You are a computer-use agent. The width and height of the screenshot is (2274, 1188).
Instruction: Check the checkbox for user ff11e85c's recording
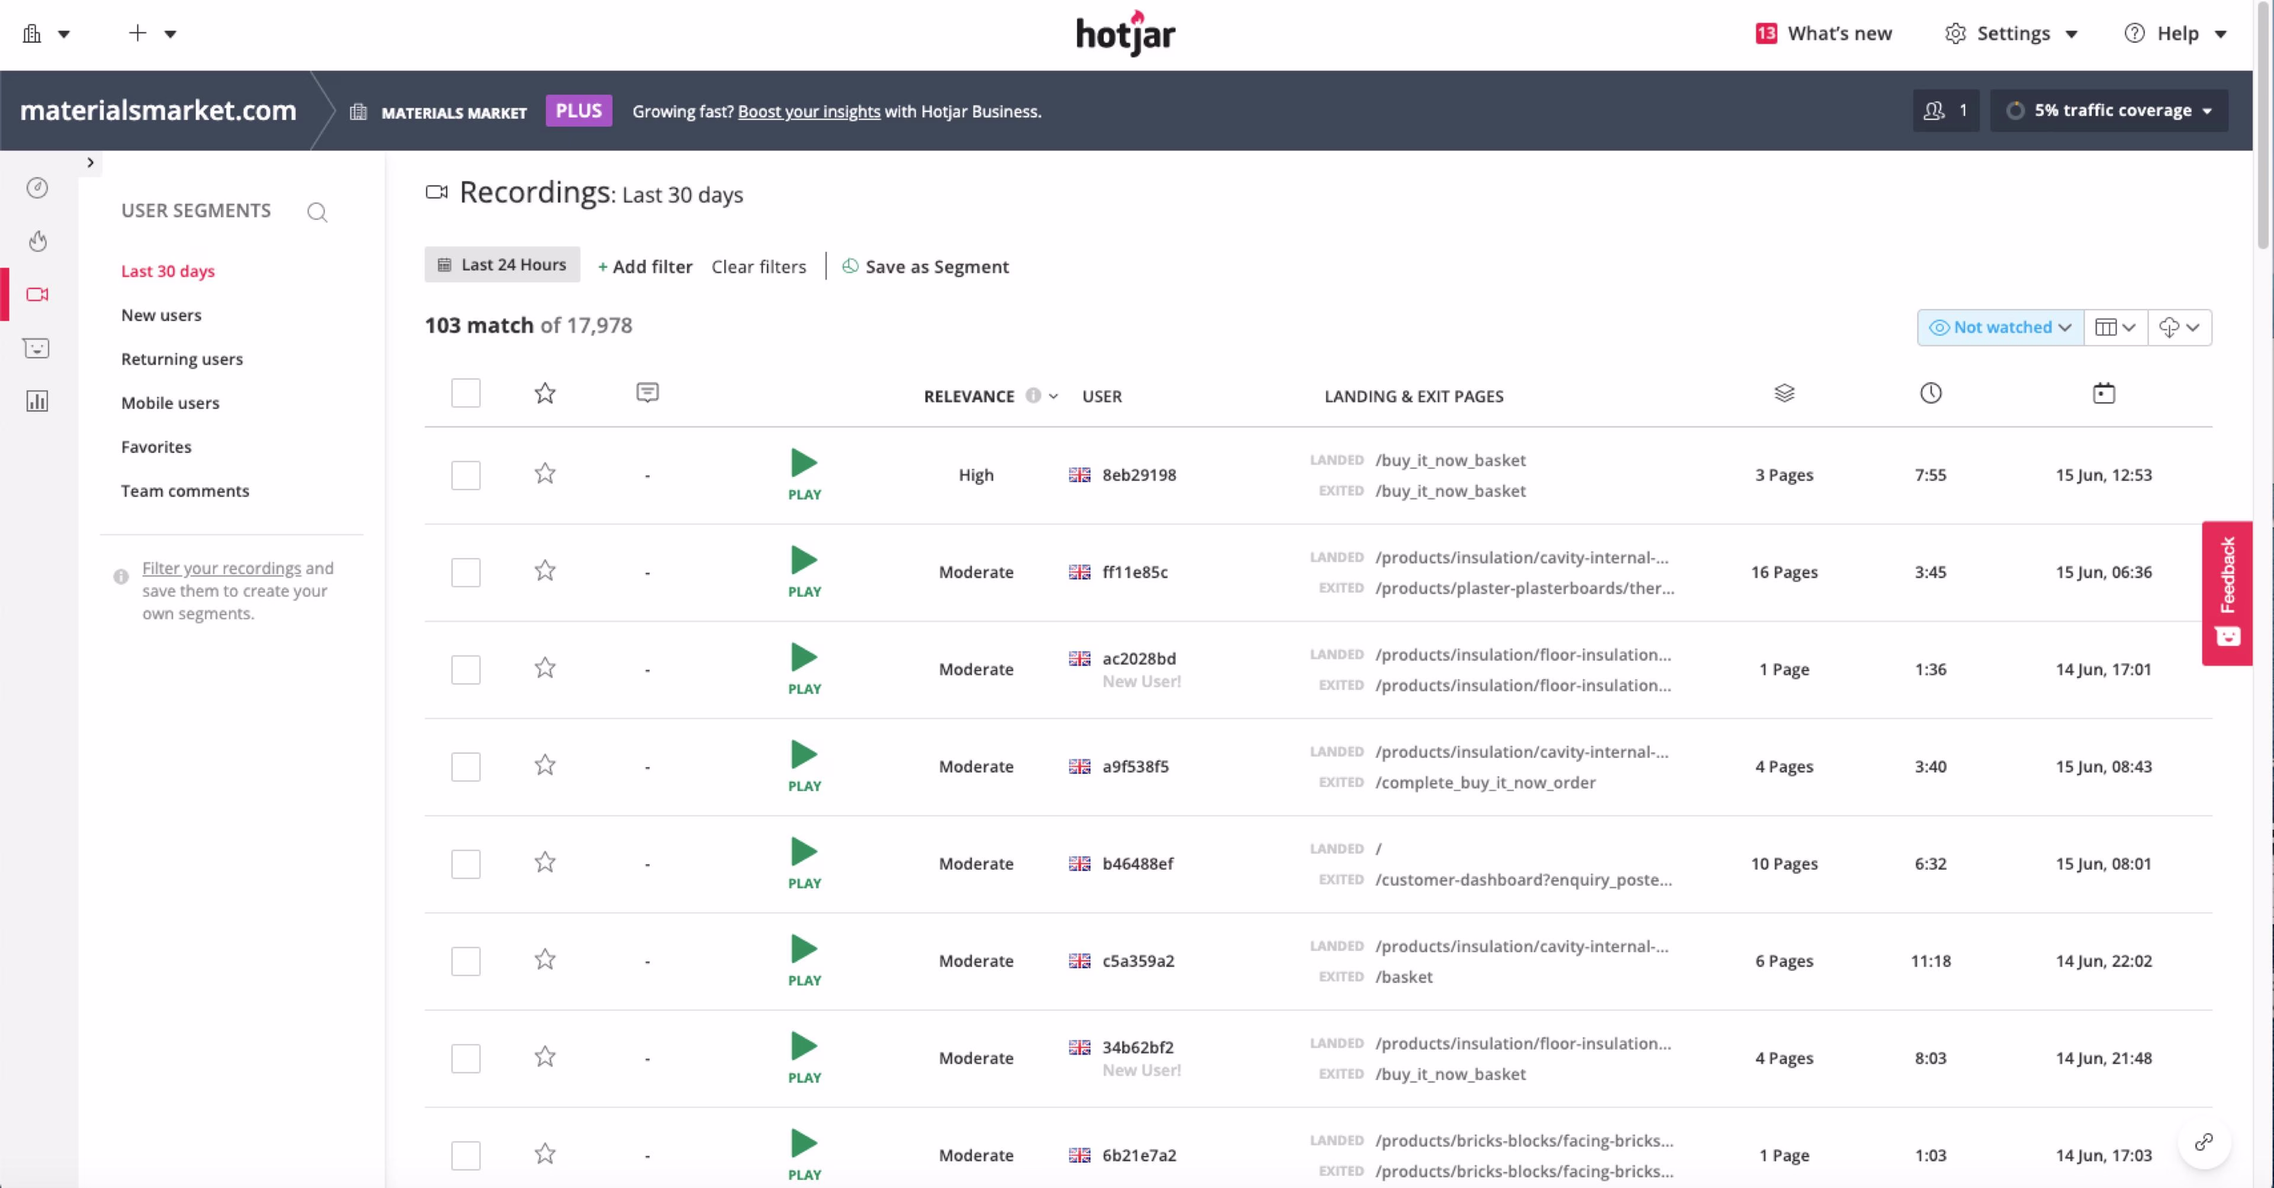(x=465, y=572)
